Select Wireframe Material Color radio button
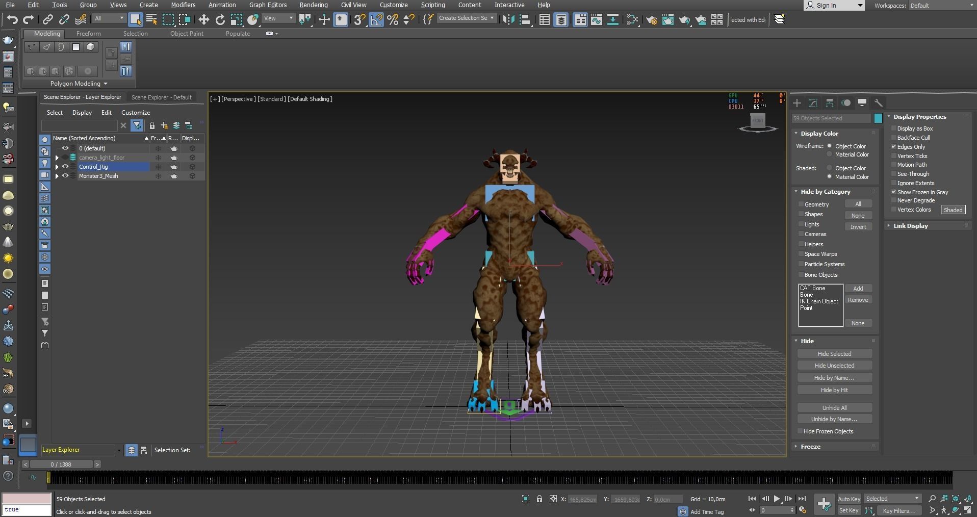The width and height of the screenshot is (977, 517). 830,154
